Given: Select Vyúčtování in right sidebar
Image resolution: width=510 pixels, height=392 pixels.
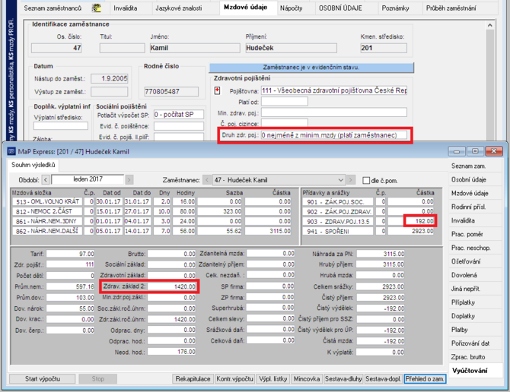Looking at the screenshot, I should [x=475, y=370].
